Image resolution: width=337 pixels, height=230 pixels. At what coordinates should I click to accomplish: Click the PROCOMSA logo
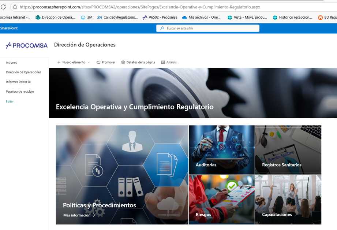27,45
